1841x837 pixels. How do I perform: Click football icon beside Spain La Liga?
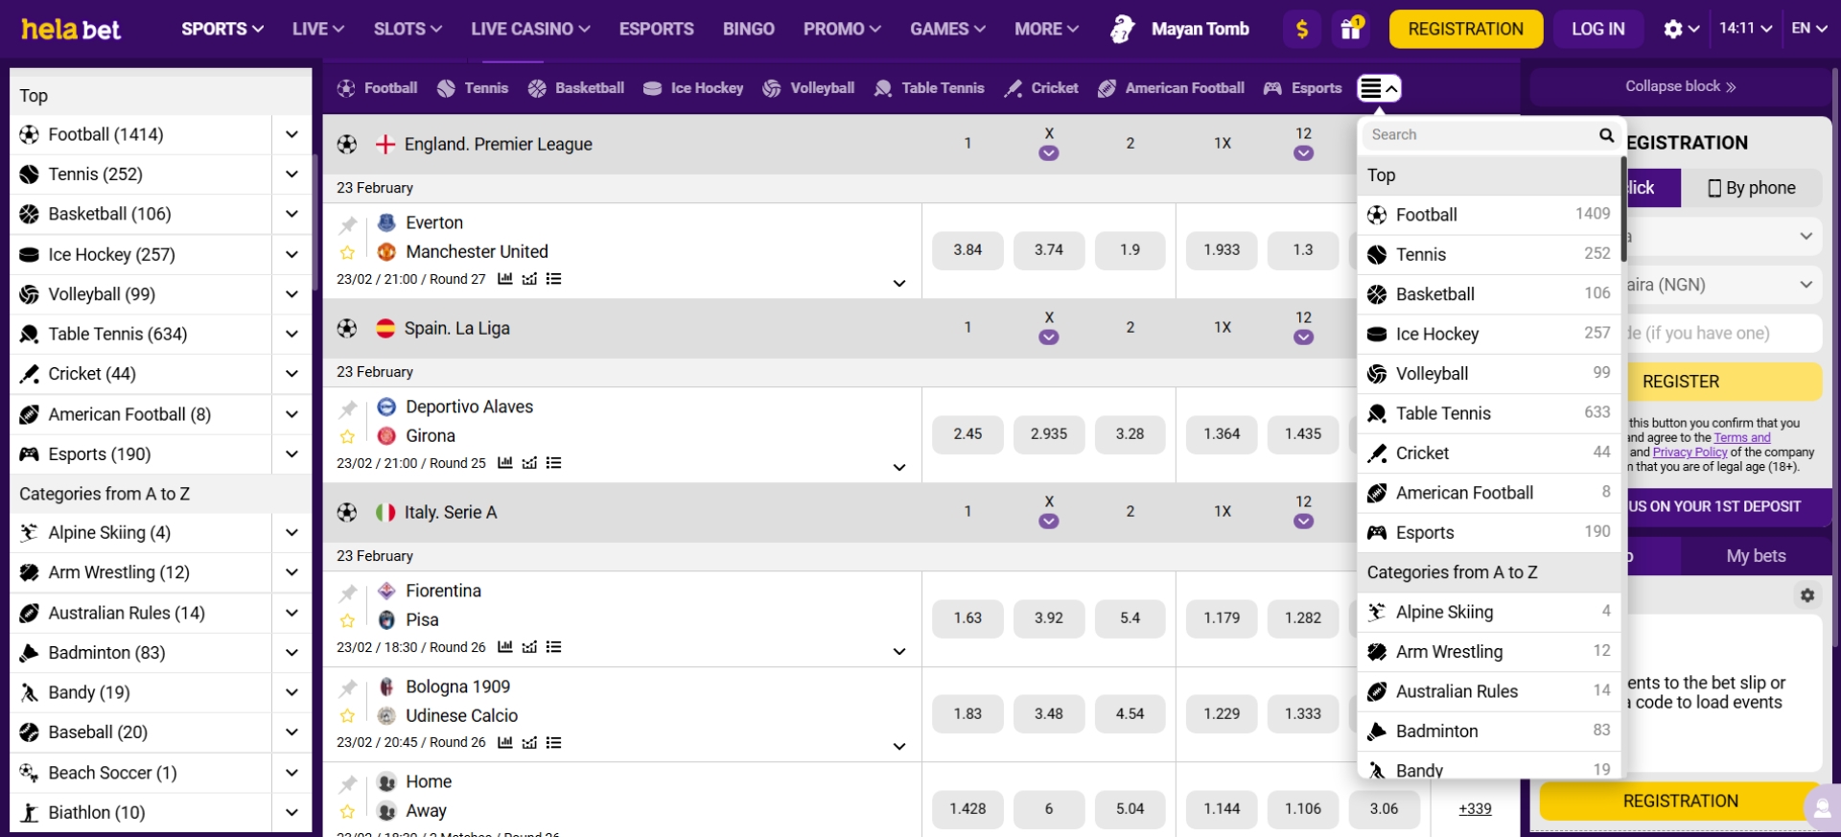tap(347, 328)
